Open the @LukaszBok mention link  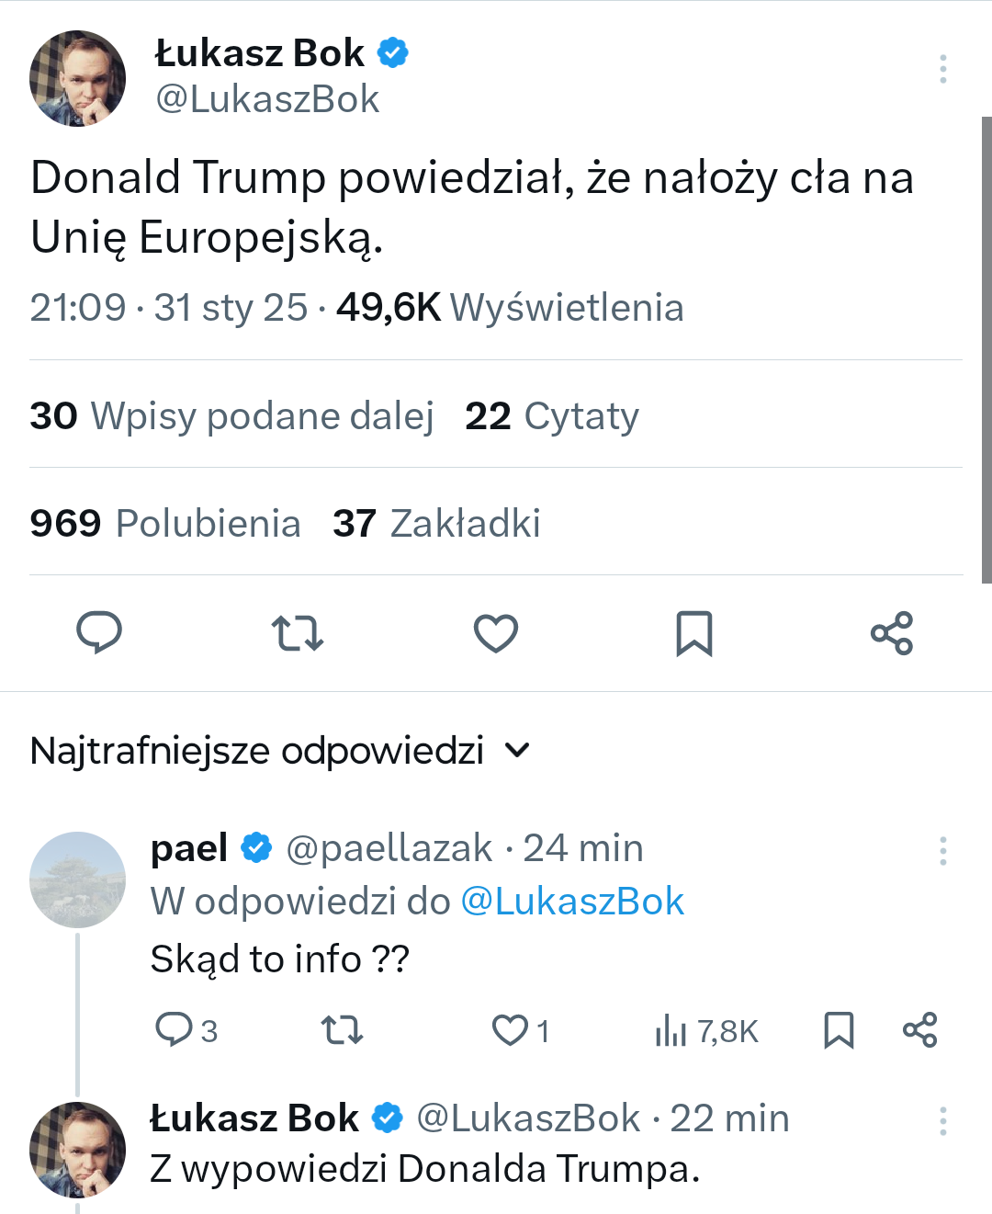[x=572, y=902]
